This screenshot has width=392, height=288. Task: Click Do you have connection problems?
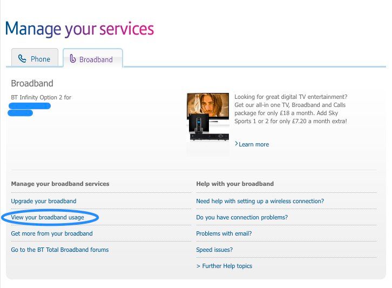[242, 217]
